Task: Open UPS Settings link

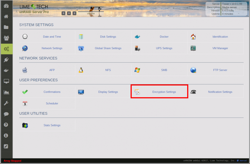Action: 164,48
